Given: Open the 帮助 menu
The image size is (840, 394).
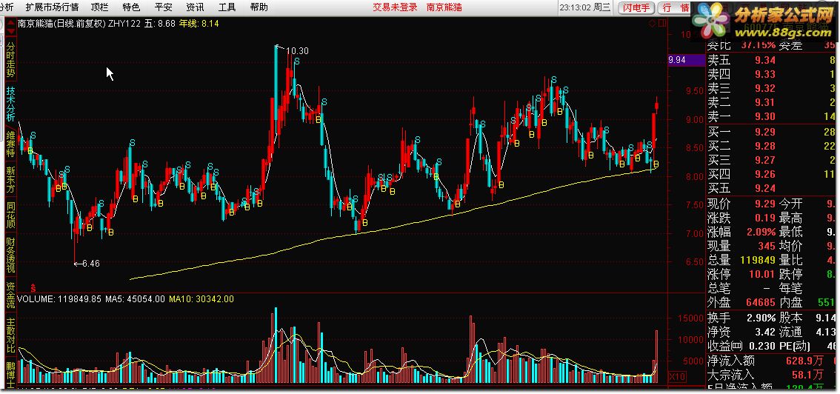Looking at the screenshot, I should [x=259, y=7].
